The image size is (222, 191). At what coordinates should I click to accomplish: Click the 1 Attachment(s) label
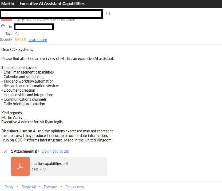pos(24,151)
